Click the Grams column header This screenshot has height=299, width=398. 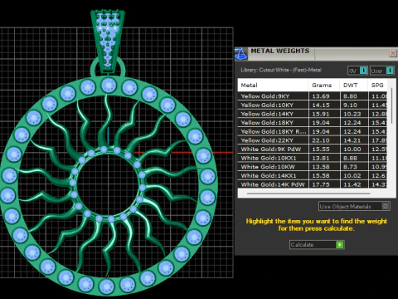click(x=324, y=86)
